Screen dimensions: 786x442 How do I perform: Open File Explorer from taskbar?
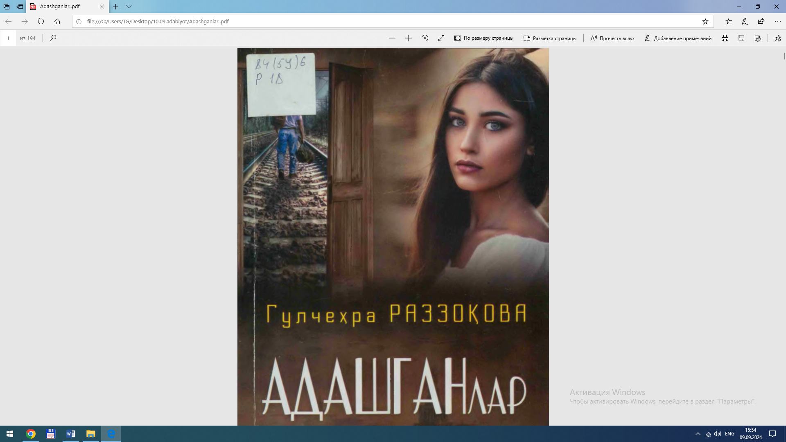click(91, 434)
